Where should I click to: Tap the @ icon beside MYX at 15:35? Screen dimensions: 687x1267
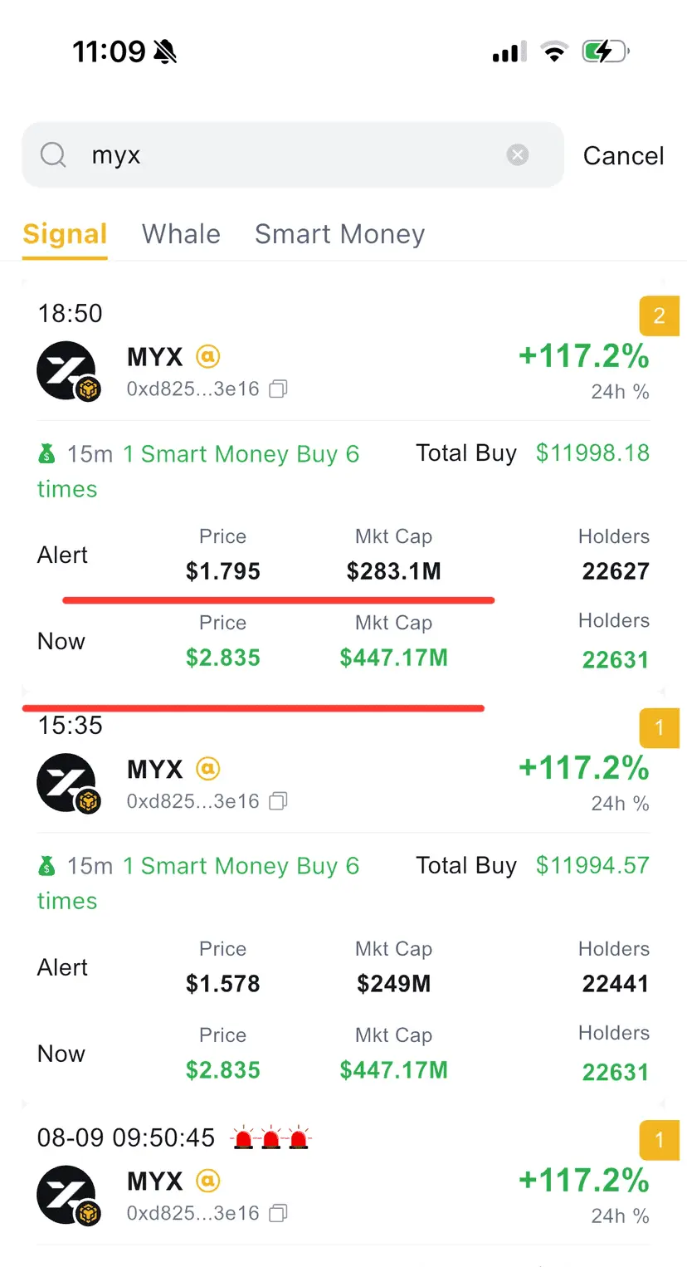pyautogui.click(x=207, y=769)
